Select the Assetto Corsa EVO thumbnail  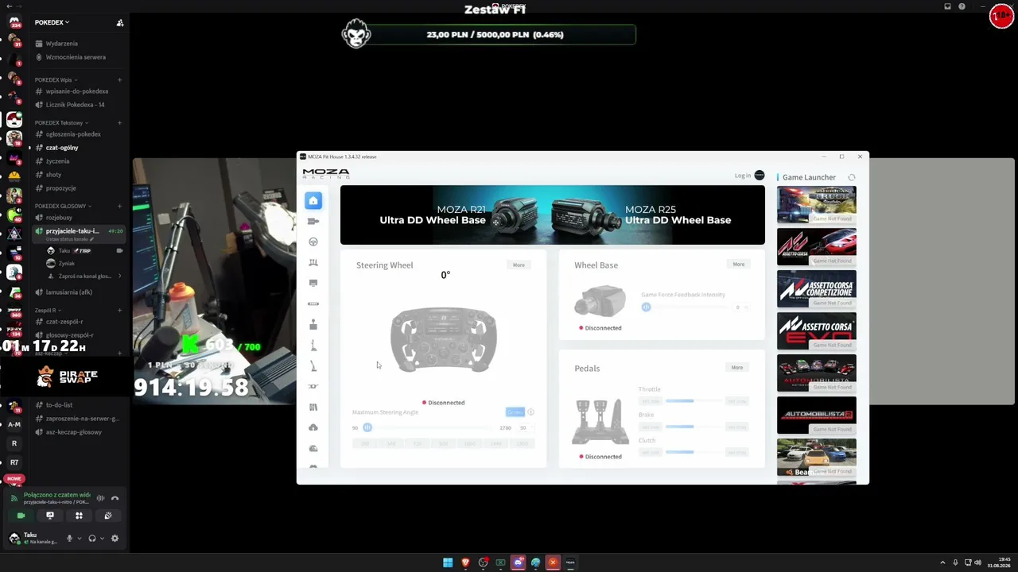tap(817, 331)
